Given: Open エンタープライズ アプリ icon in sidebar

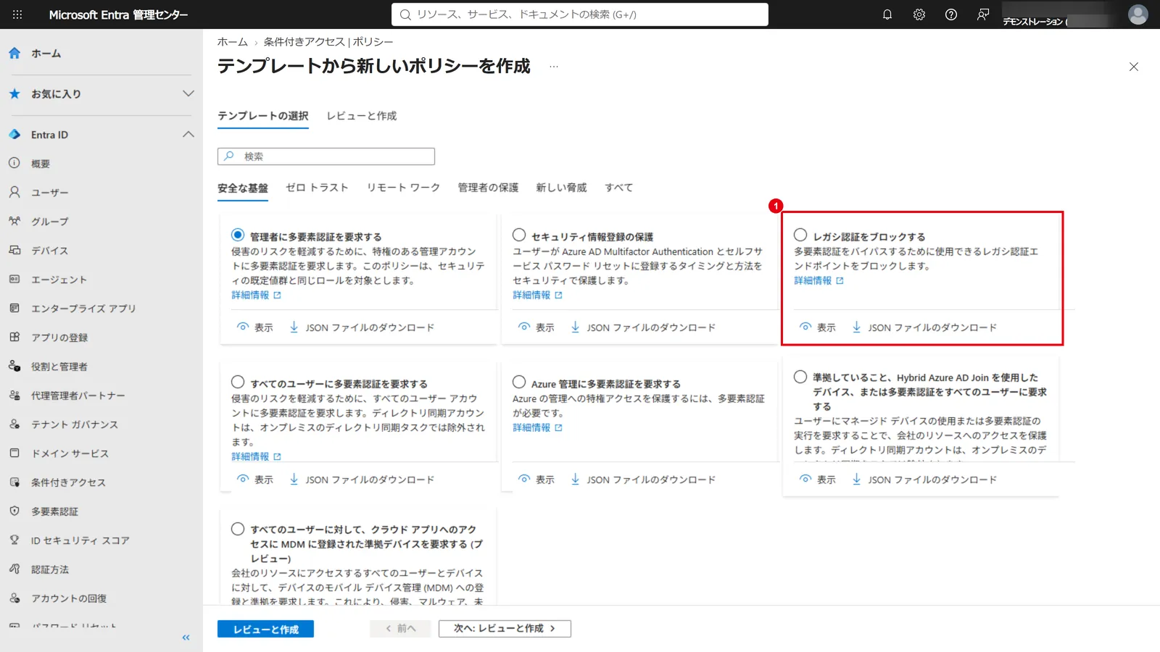Looking at the screenshot, I should pos(14,308).
